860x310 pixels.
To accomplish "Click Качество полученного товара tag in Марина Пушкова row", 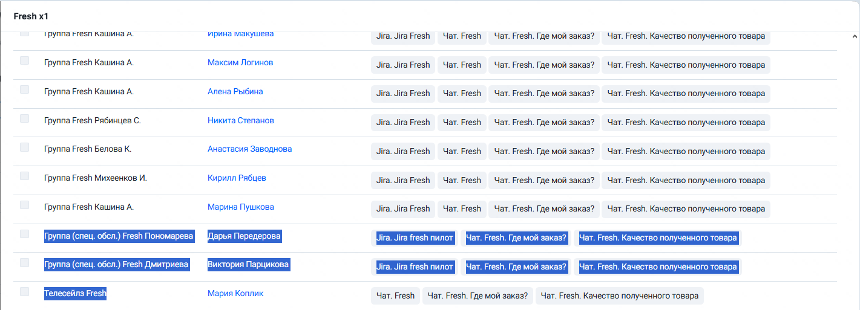I will click(x=686, y=209).
